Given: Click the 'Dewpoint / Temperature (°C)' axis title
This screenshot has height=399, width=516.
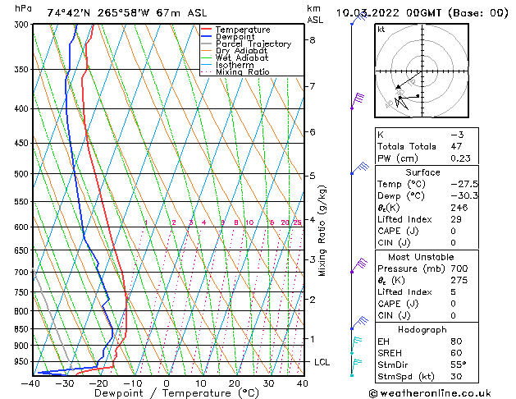Looking at the screenshot, I should coord(176,393).
